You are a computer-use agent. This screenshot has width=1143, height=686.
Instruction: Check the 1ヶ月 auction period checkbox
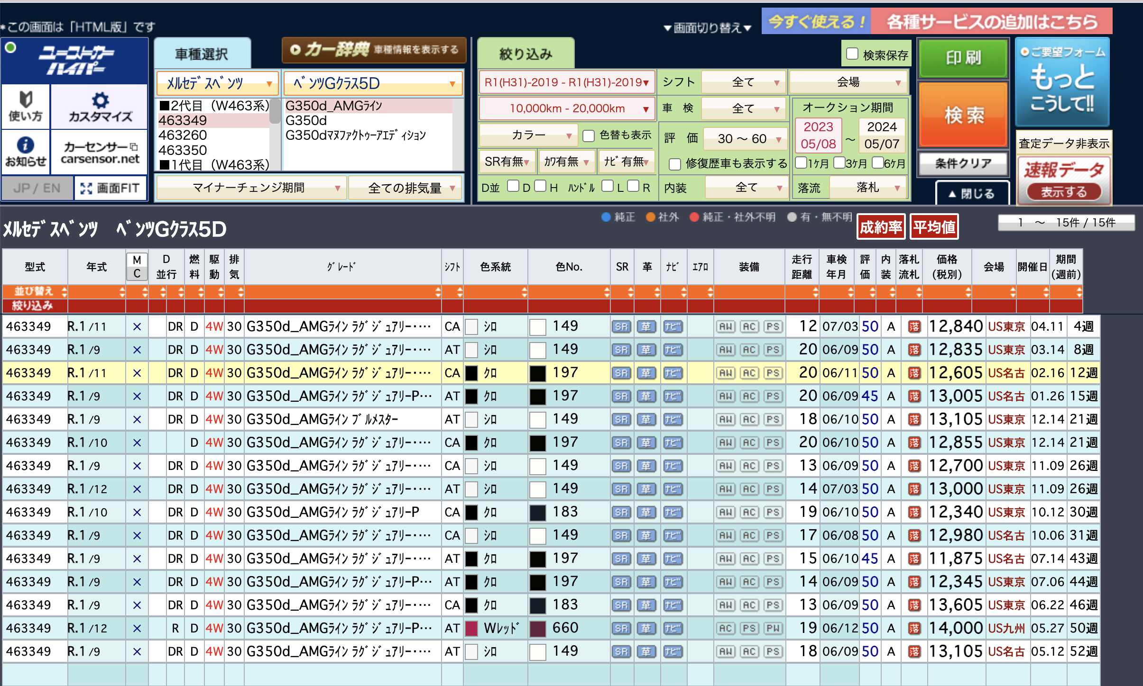[801, 162]
